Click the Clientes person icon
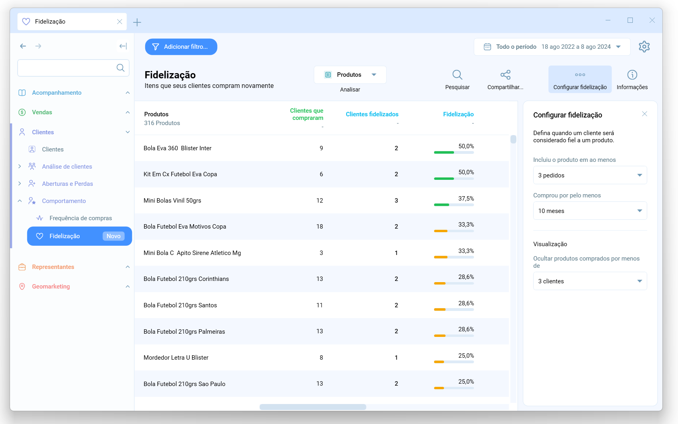Screen dimensions: 678x424 coord(22,132)
